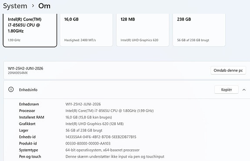Click the Produkt-id value 00330-80000-00000-AA103
Viewport: 250px width, 161px height.
point(88,144)
